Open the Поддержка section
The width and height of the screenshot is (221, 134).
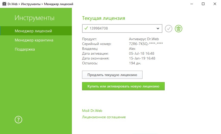(x=25, y=49)
